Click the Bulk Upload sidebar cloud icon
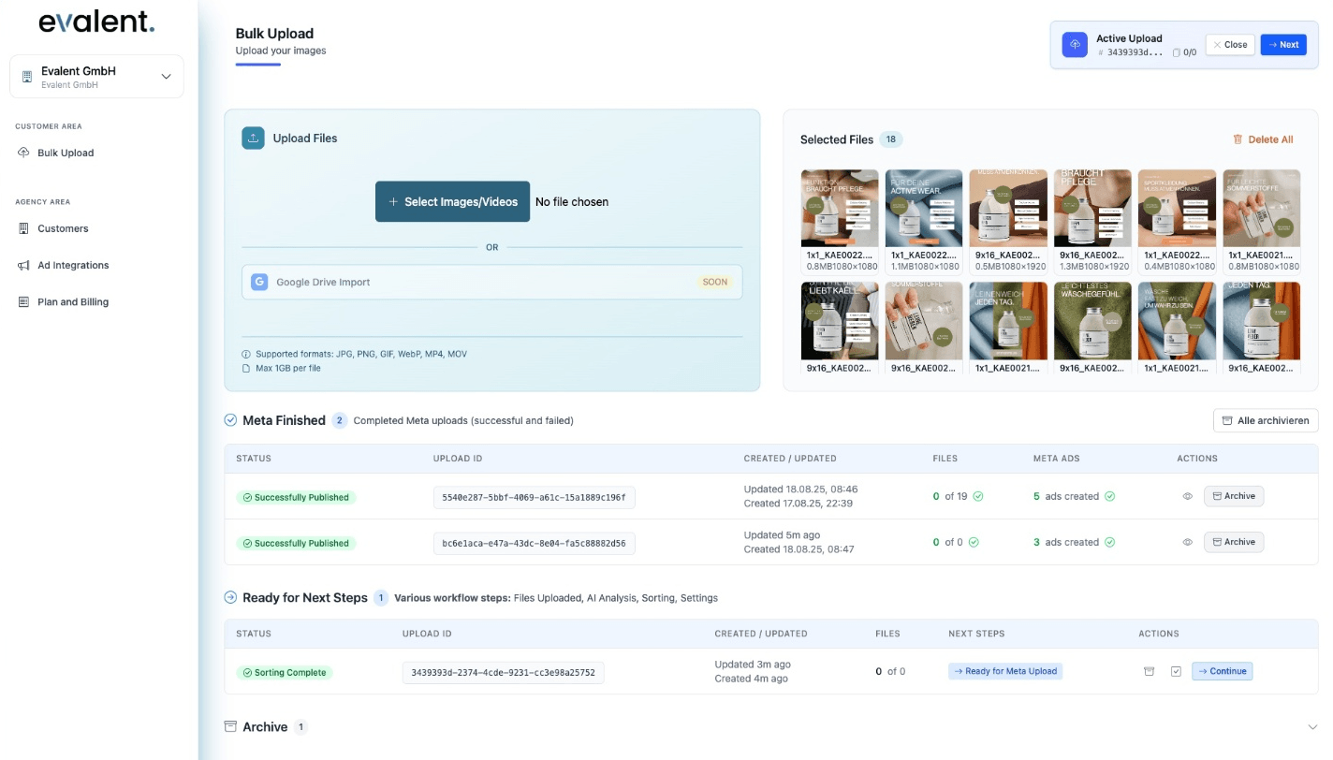The image size is (1333, 760). point(24,153)
